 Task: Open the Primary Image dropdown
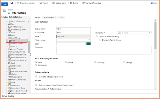point(73,40)
